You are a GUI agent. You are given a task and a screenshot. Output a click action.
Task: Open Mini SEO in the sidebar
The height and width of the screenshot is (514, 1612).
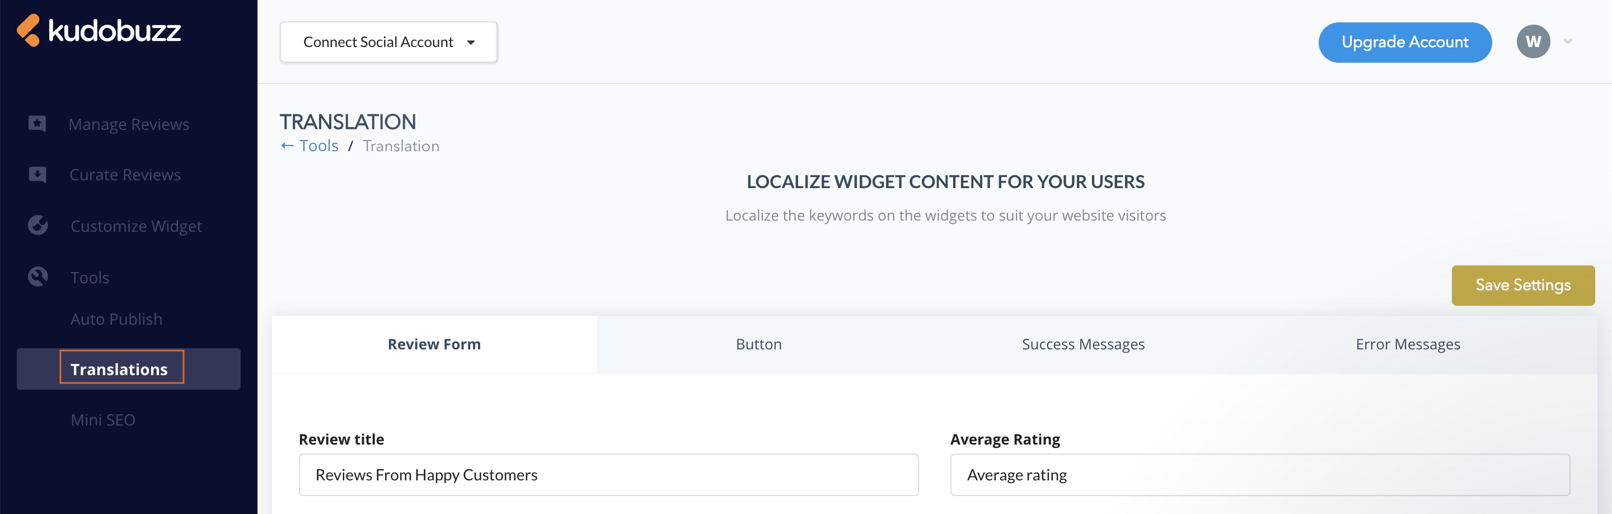click(102, 420)
